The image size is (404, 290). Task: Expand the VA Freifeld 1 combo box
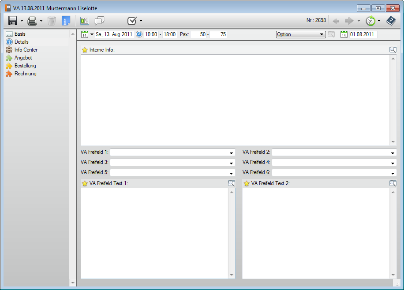[x=231, y=153]
